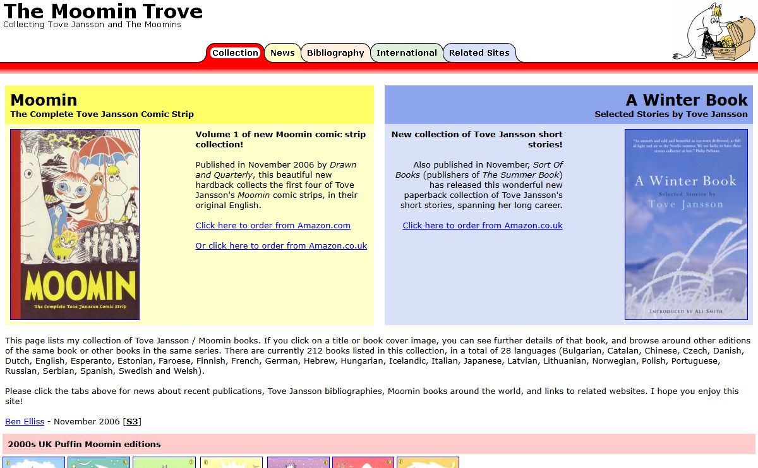Click the Moomin treasure chest logo
Viewport: 758px width, 468px height.
coord(714,32)
